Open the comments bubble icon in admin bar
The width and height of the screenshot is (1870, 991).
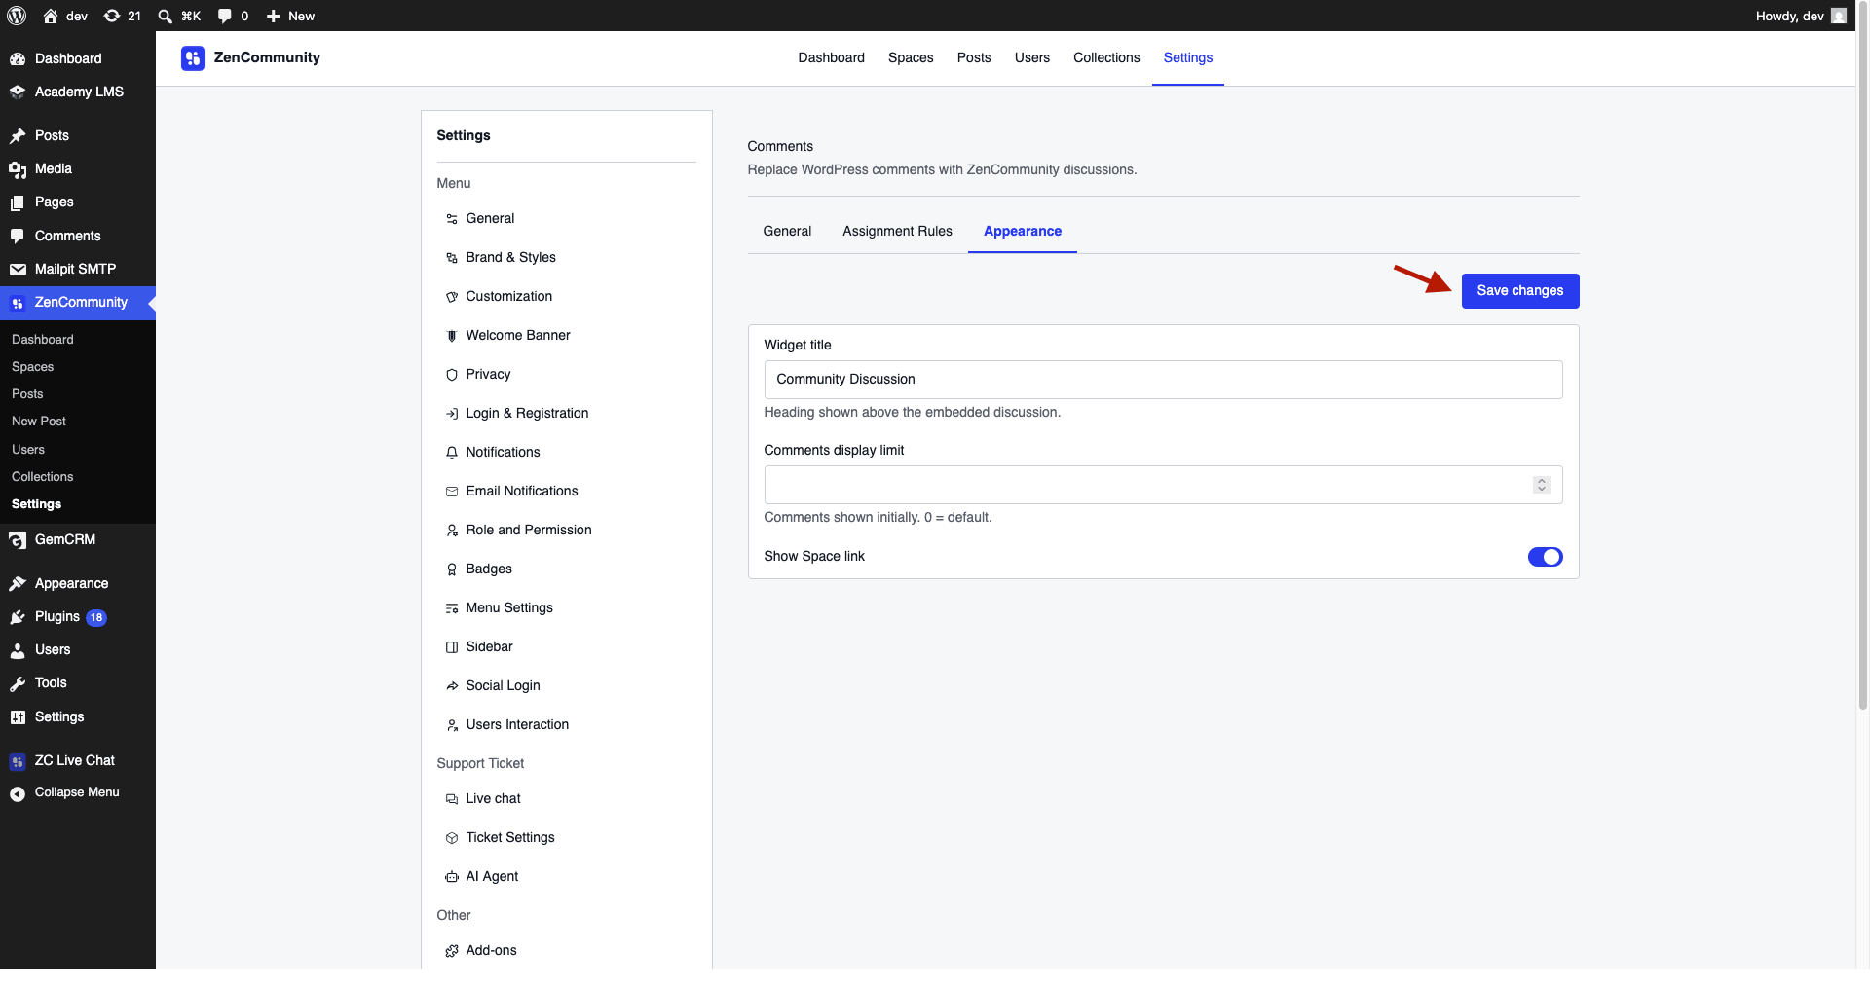click(225, 16)
